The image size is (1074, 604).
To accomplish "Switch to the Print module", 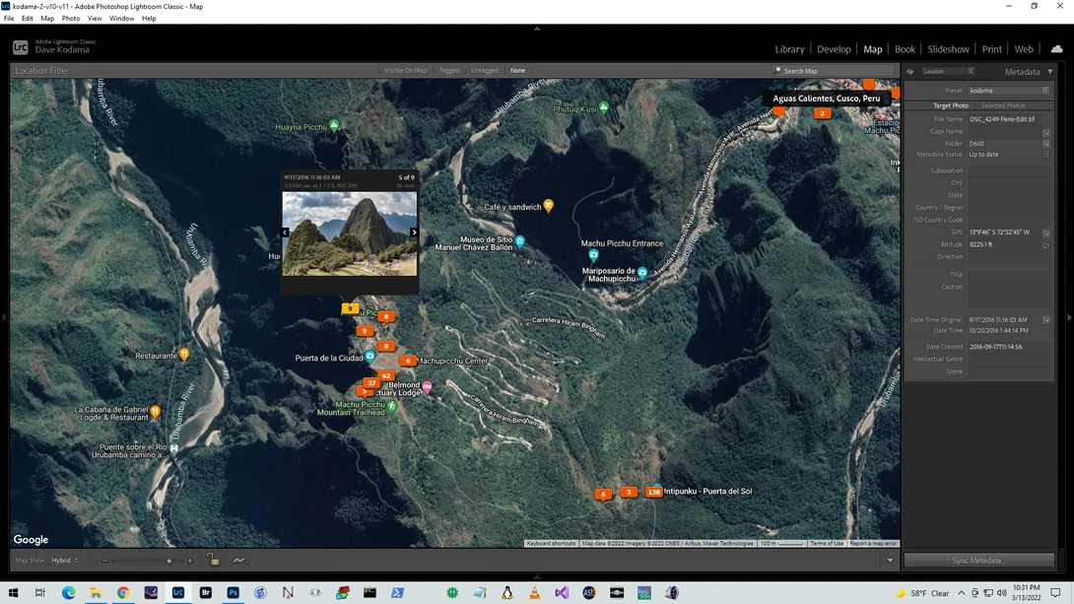I will click(x=991, y=49).
